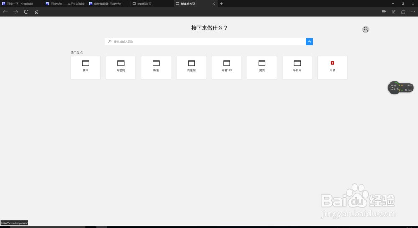Click the 37% memory accelerator ball
The image size is (418, 228).
tap(394, 88)
